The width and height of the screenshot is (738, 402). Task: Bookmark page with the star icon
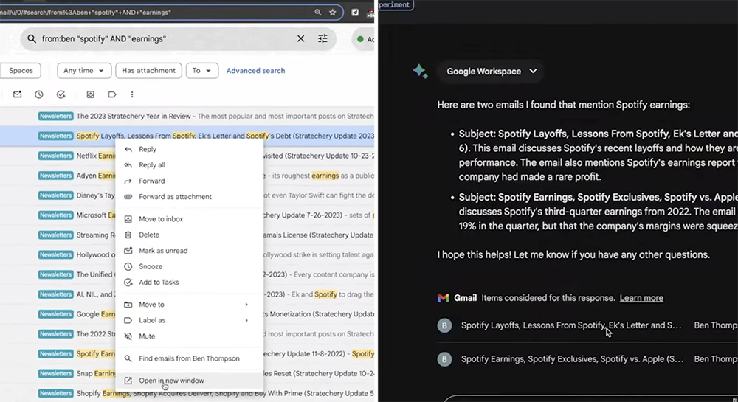(333, 13)
